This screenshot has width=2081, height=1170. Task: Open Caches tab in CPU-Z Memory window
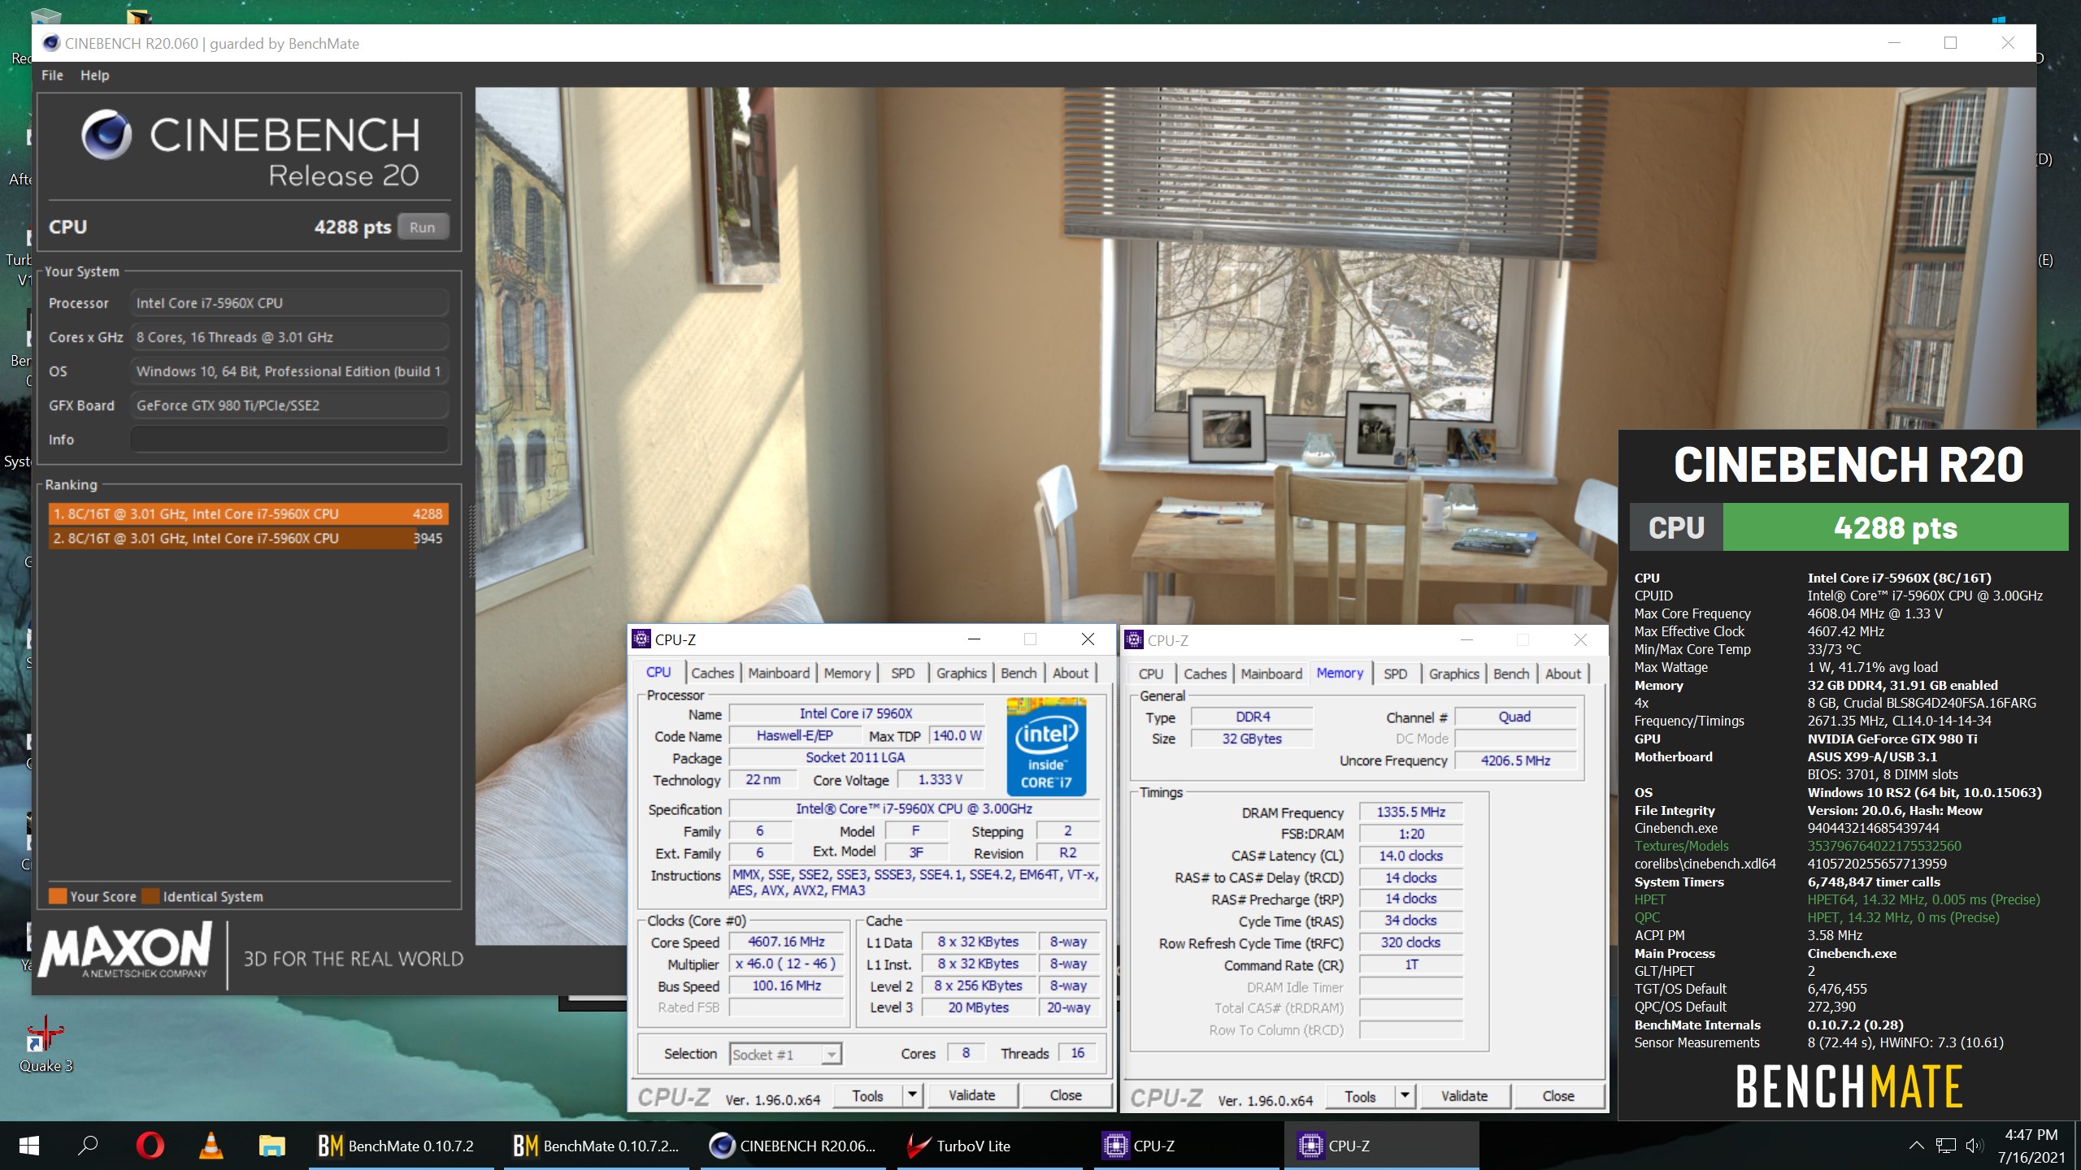(x=1205, y=674)
